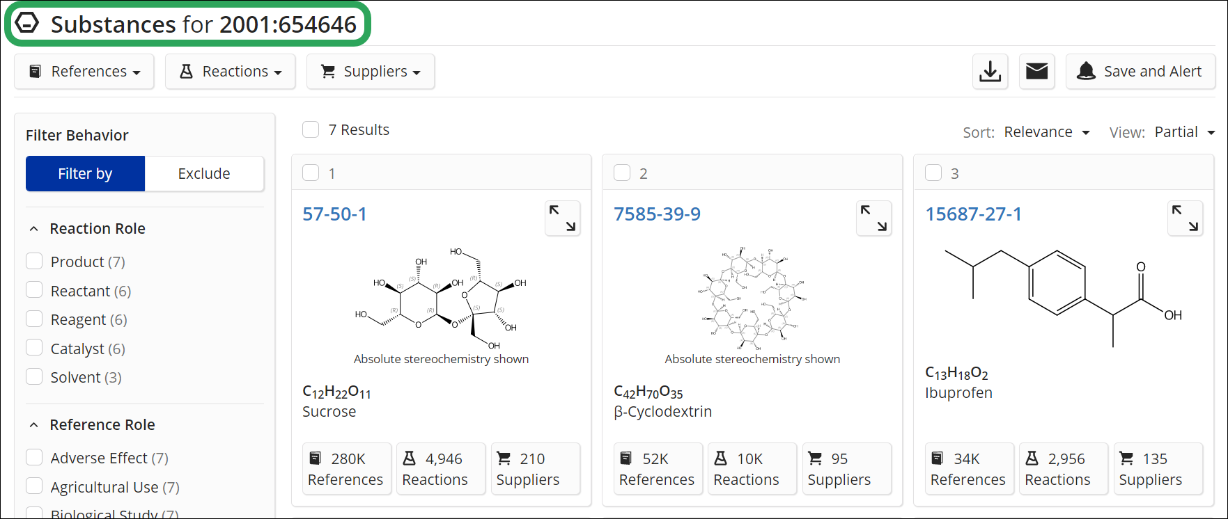Open 4,946 Reactions for Sucrose
Viewport: 1228px width, 519px height.
pyautogui.click(x=440, y=469)
